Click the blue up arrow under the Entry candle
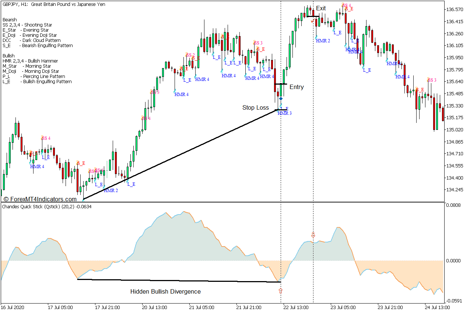470x312 pixels. 281,98
